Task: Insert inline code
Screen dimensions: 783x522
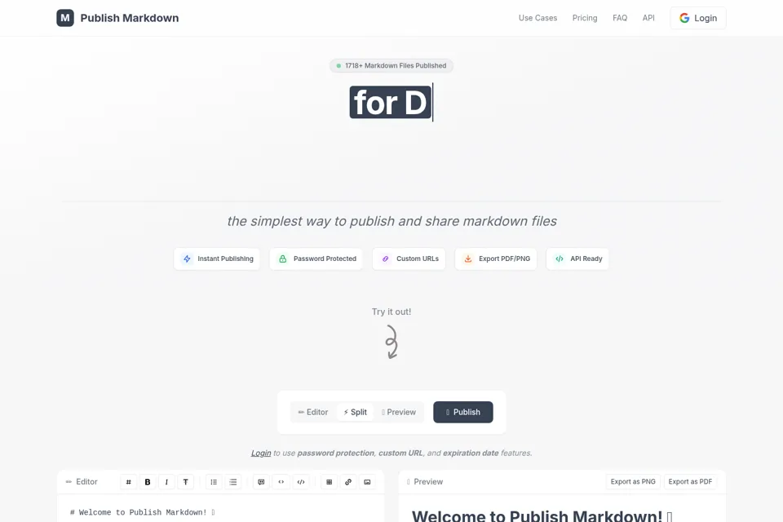Action: [281, 482]
